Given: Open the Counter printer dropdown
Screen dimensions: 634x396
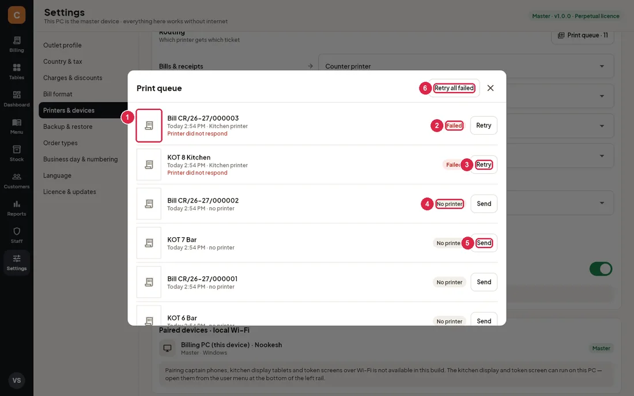Looking at the screenshot, I should pos(466,66).
